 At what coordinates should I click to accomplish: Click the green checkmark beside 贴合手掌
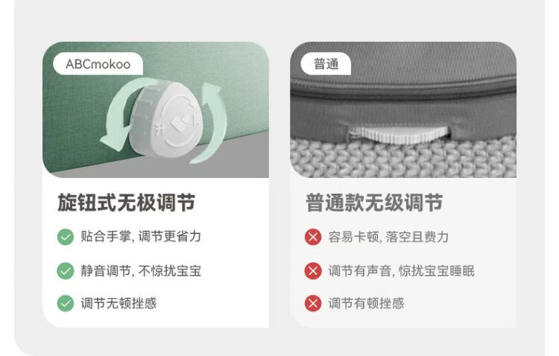pos(66,237)
